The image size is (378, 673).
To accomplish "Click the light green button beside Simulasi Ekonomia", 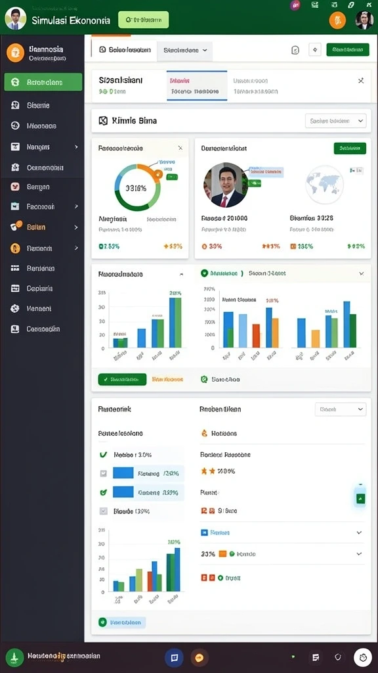I will (143, 20).
